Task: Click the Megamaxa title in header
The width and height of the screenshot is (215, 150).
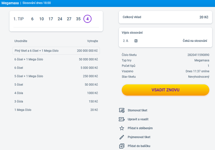Action: 10,3
